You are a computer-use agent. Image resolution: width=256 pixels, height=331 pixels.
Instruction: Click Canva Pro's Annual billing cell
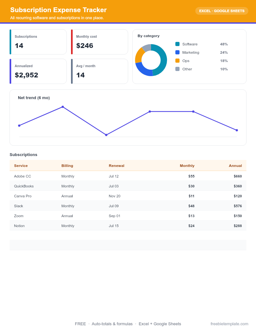coord(67,196)
